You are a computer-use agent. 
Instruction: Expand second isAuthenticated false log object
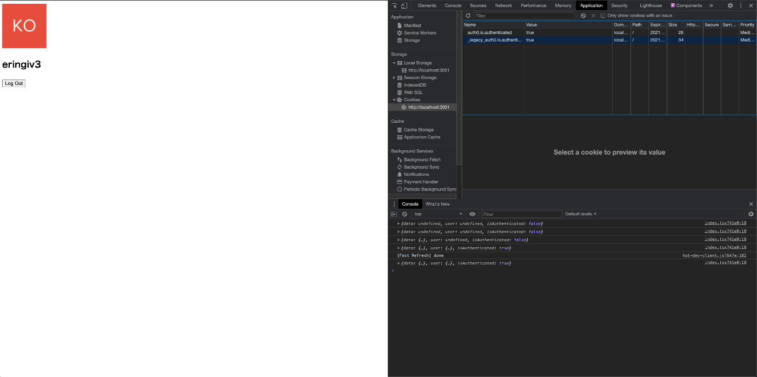[x=399, y=232]
